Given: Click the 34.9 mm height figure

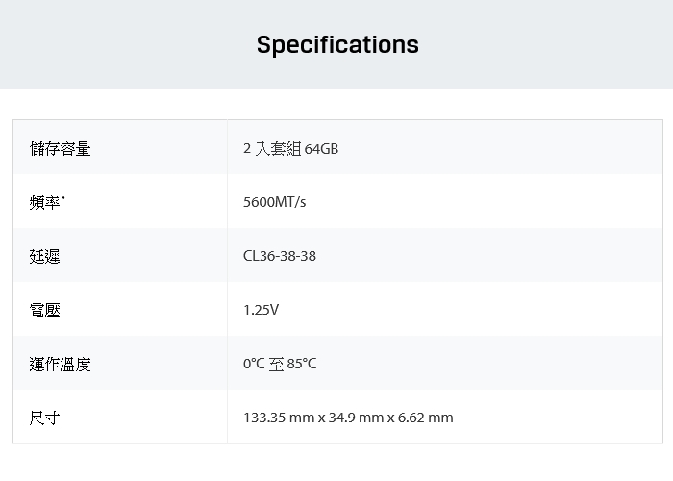Looking at the screenshot, I should coord(356,418).
